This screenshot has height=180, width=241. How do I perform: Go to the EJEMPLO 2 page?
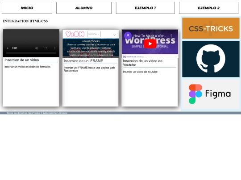click(x=208, y=8)
